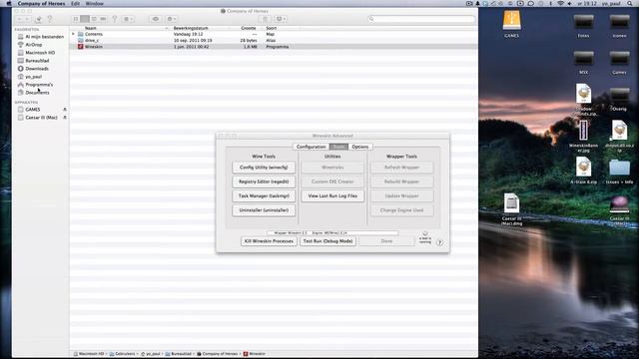Open the Apple menu
This screenshot has height=359, width=639.
click(9, 3)
